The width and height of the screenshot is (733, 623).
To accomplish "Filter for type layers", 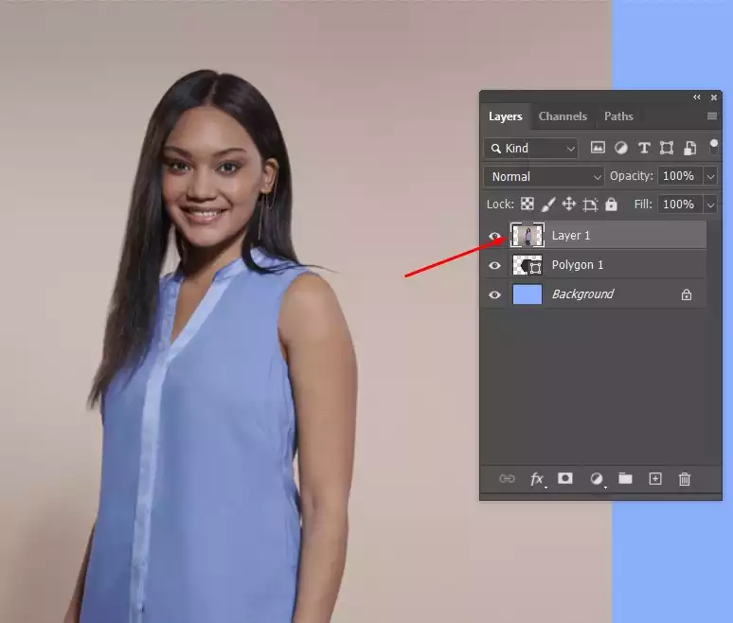I will 644,148.
